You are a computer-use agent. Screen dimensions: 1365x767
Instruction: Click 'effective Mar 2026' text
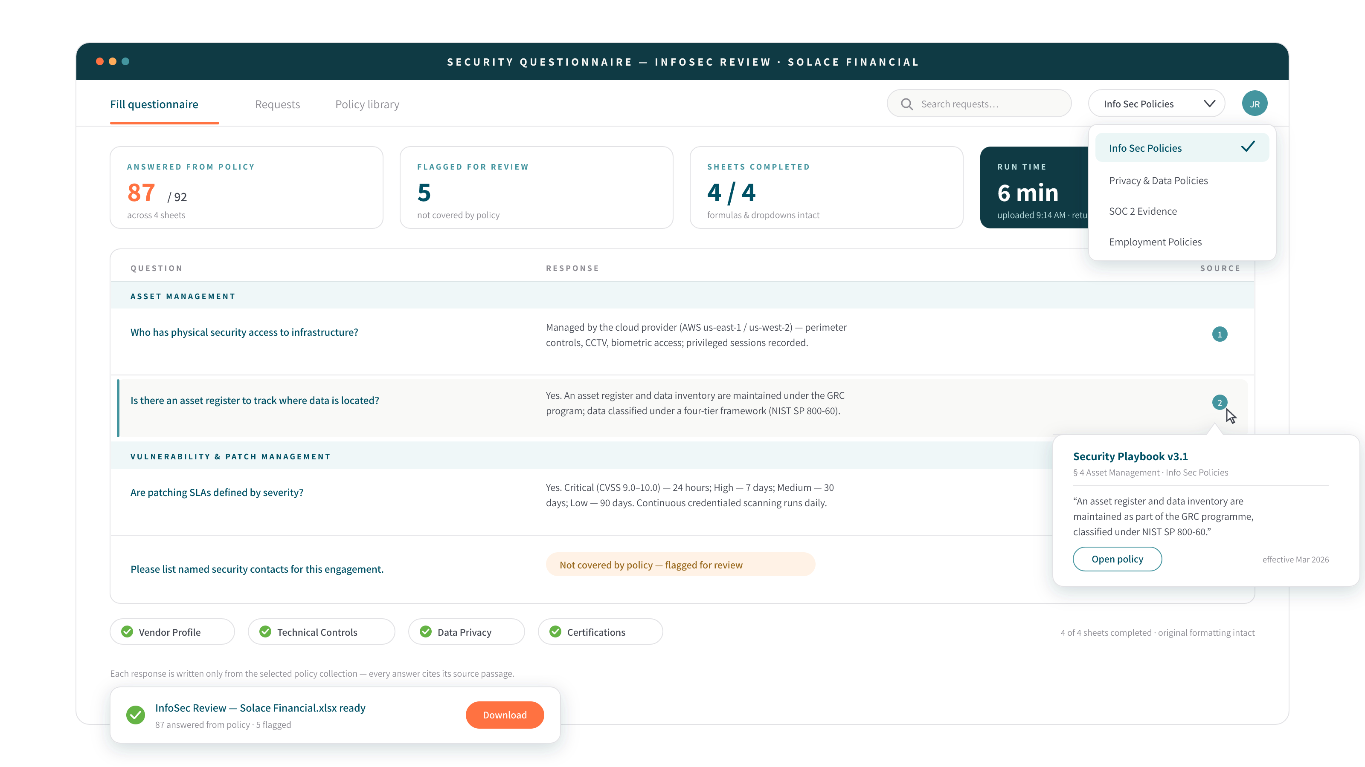click(1295, 559)
